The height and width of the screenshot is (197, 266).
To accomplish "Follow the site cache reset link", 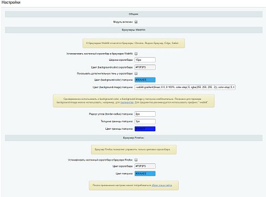I will [162, 185].
